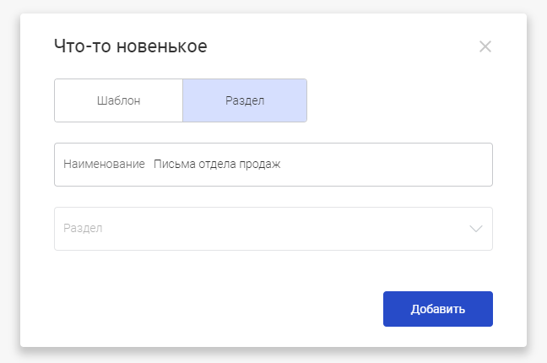Hit the blue Добавить button
Screen dimensions: 547x363
coord(438,309)
